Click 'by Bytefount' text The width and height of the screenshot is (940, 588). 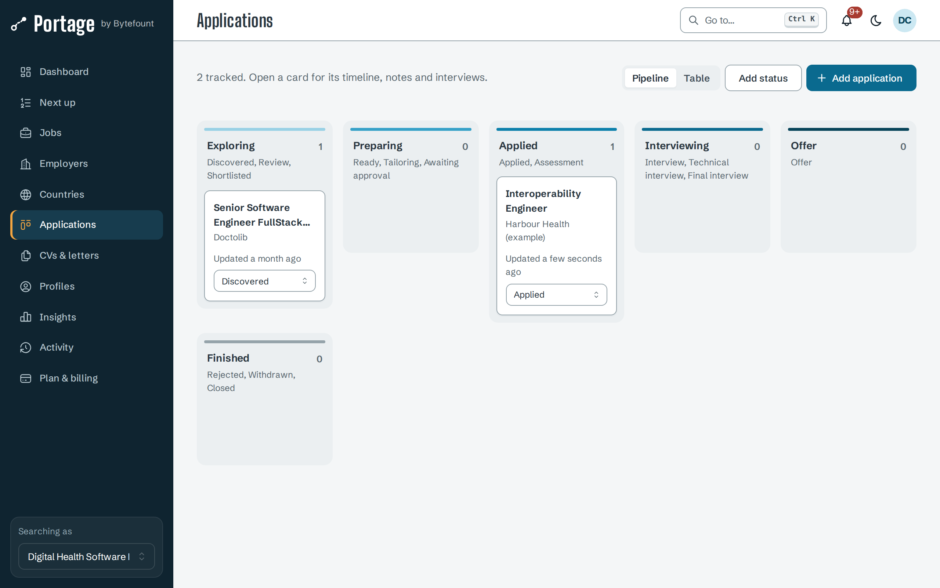click(x=127, y=23)
